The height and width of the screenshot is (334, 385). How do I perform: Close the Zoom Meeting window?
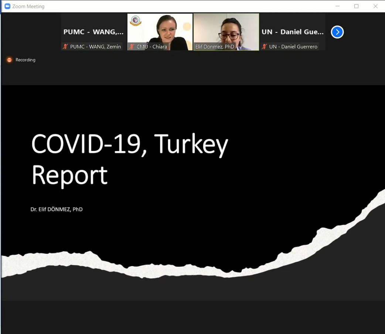pyautogui.click(x=375, y=6)
